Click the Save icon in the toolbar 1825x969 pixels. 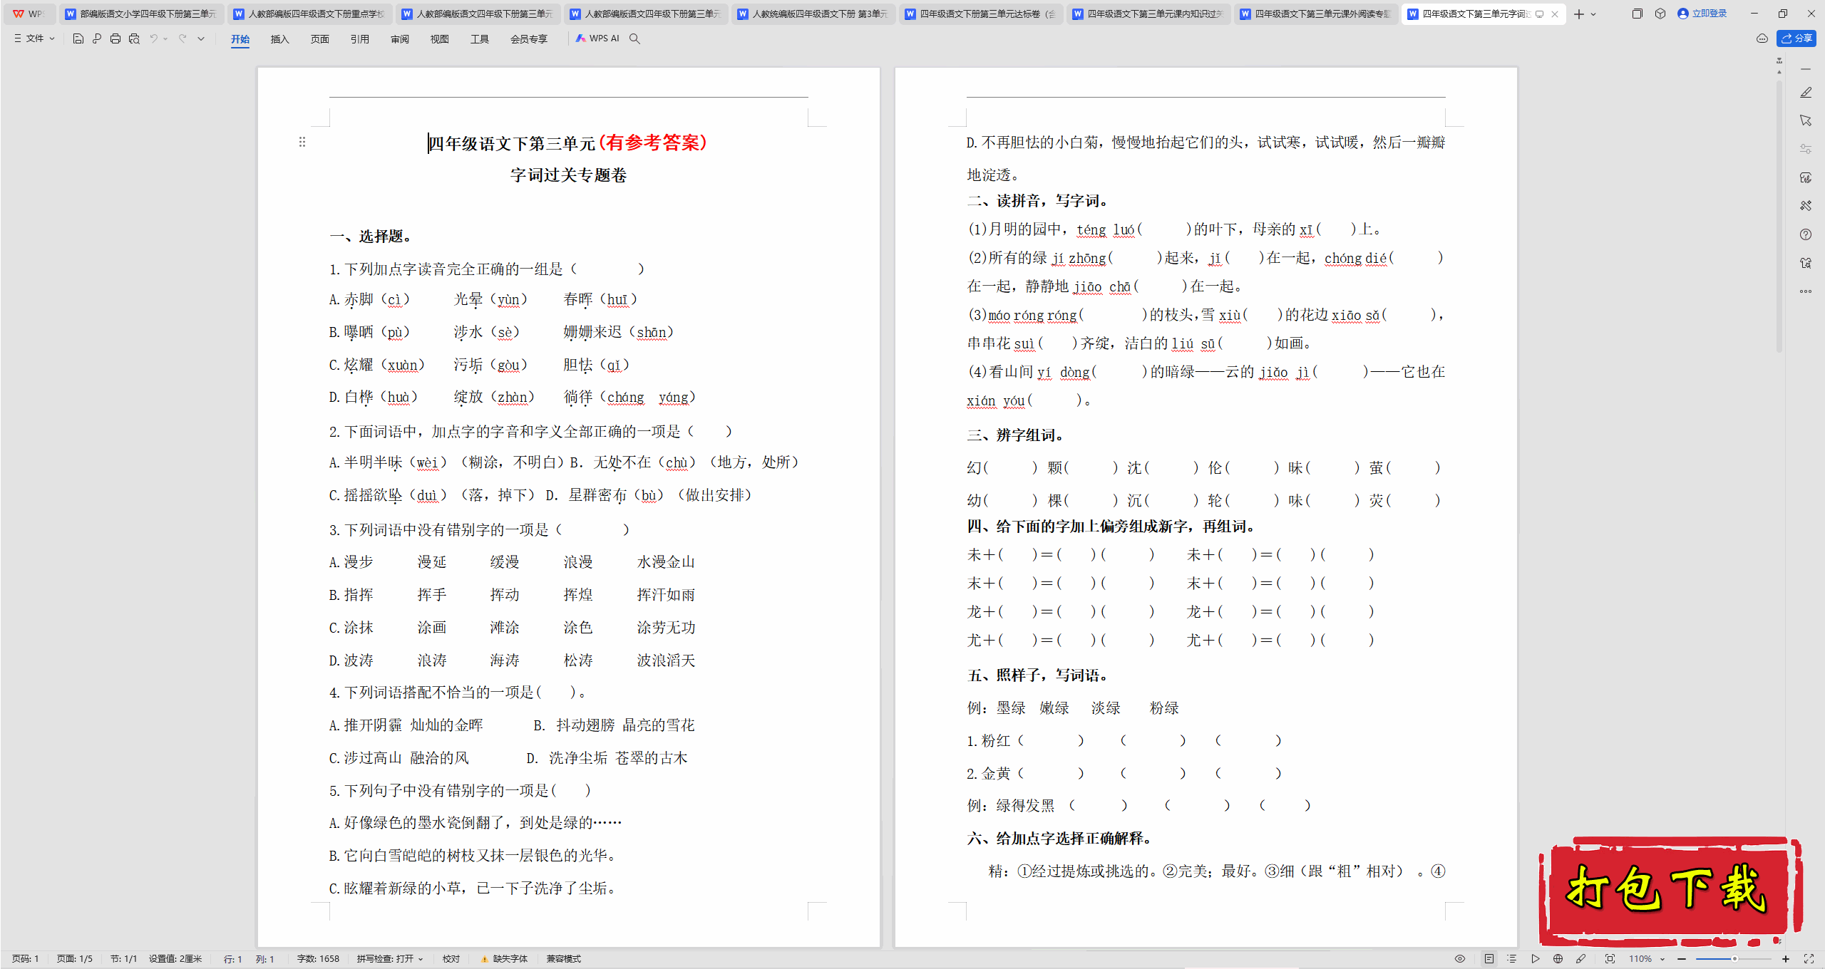78,38
